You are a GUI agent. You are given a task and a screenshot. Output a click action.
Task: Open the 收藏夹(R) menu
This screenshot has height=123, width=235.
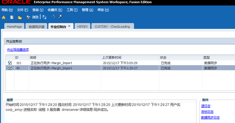click(55, 10)
